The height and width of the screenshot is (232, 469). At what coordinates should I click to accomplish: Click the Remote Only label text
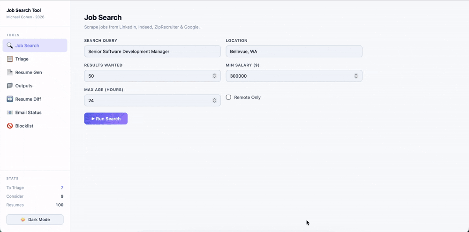point(247,97)
